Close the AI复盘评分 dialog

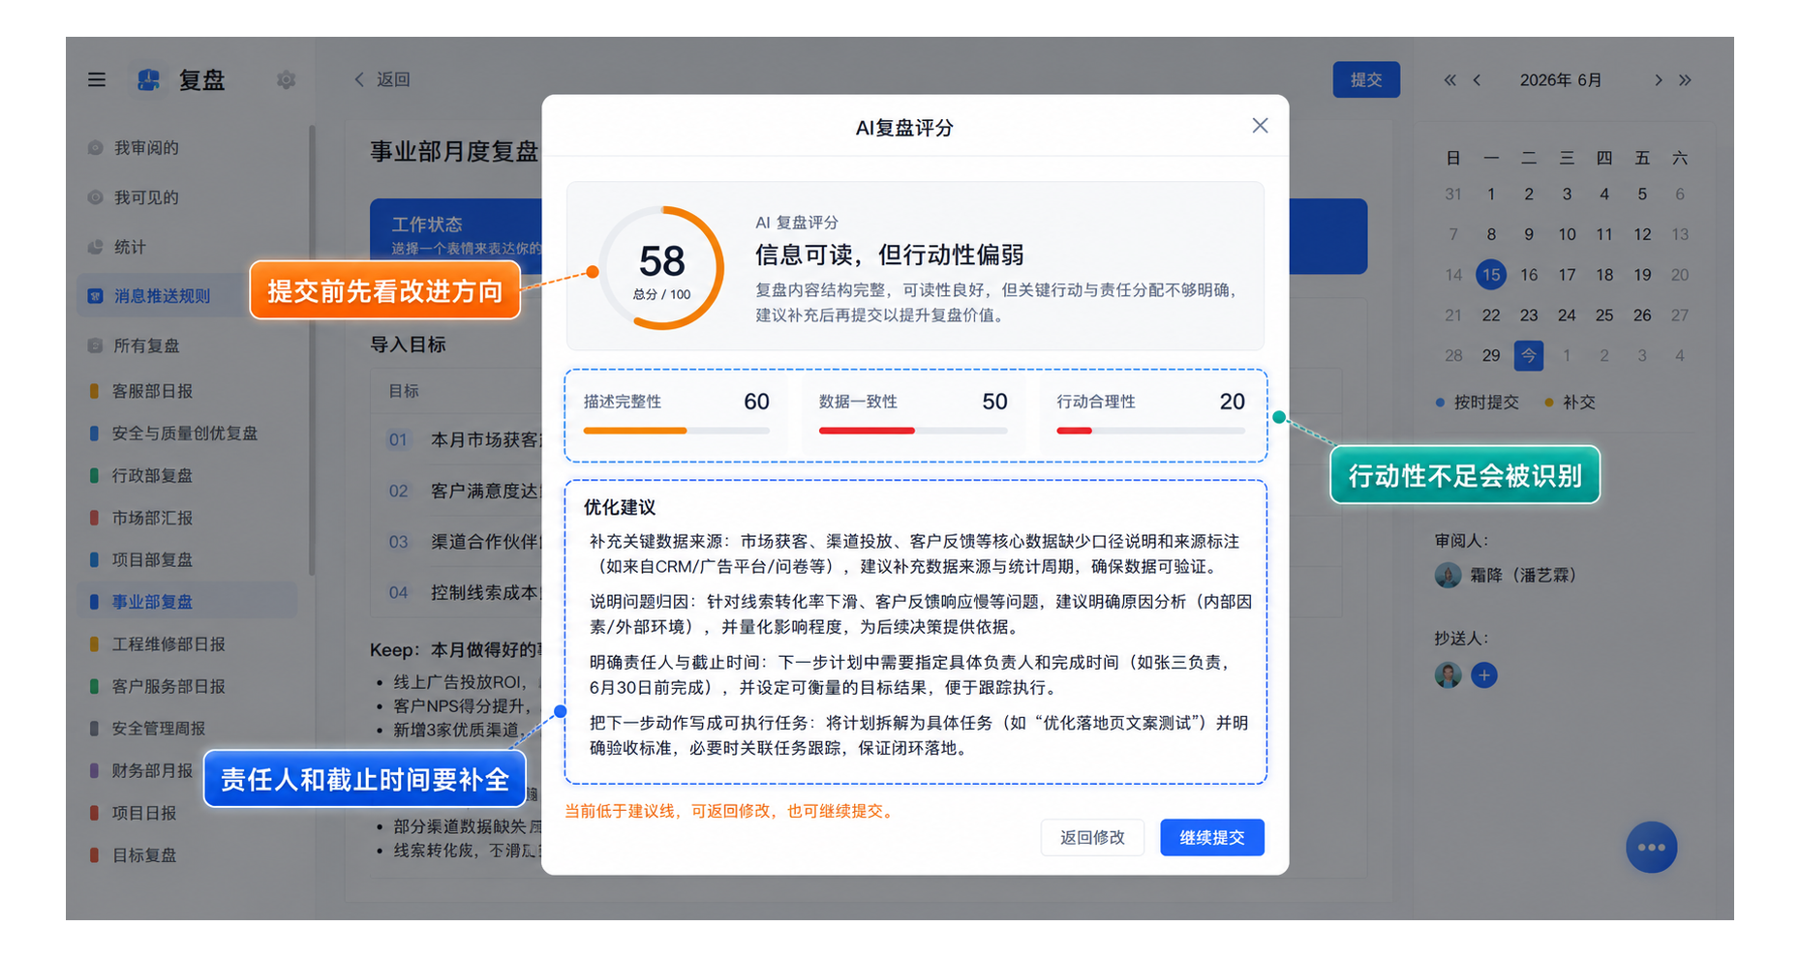click(x=1260, y=126)
